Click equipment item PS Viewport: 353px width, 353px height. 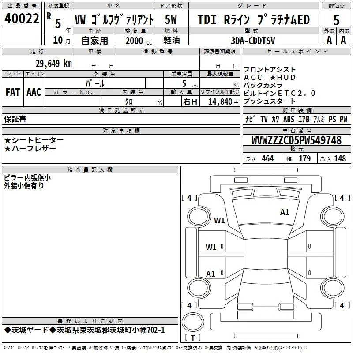[x=332, y=119]
